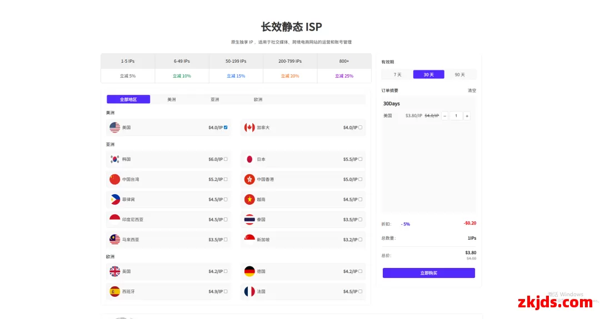This screenshot has height=319, width=600.
Task: Click the -5% discount value
Action: click(405, 224)
